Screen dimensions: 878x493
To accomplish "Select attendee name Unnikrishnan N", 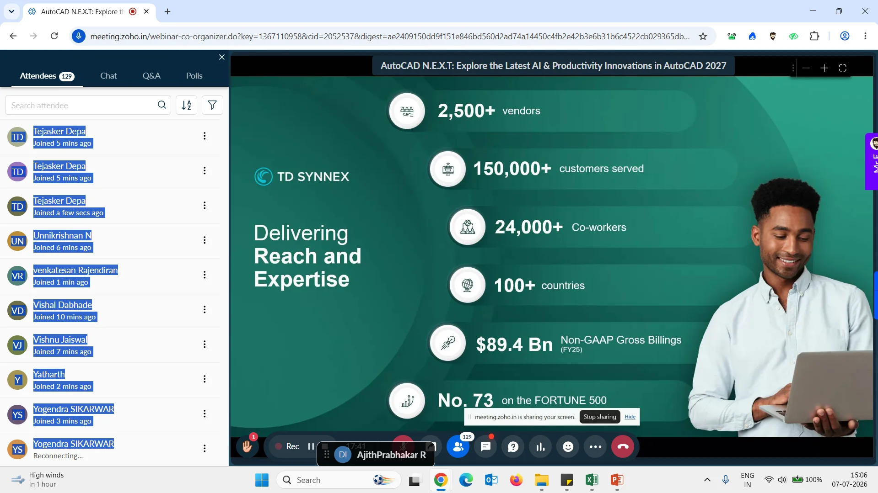I will pyautogui.click(x=62, y=235).
